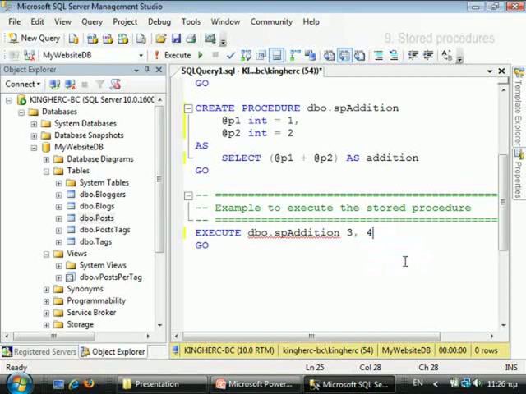Collapse the KINGHERC-BC server node

(9, 100)
